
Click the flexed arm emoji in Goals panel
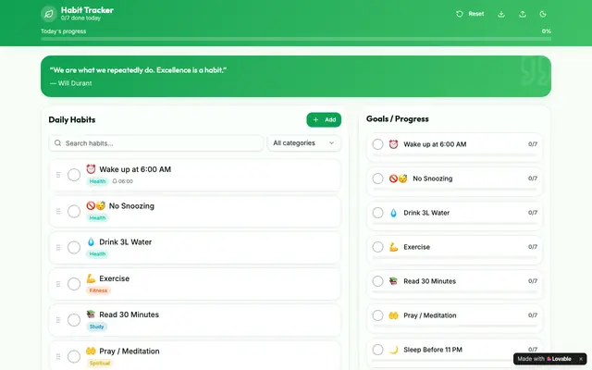(x=393, y=247)
